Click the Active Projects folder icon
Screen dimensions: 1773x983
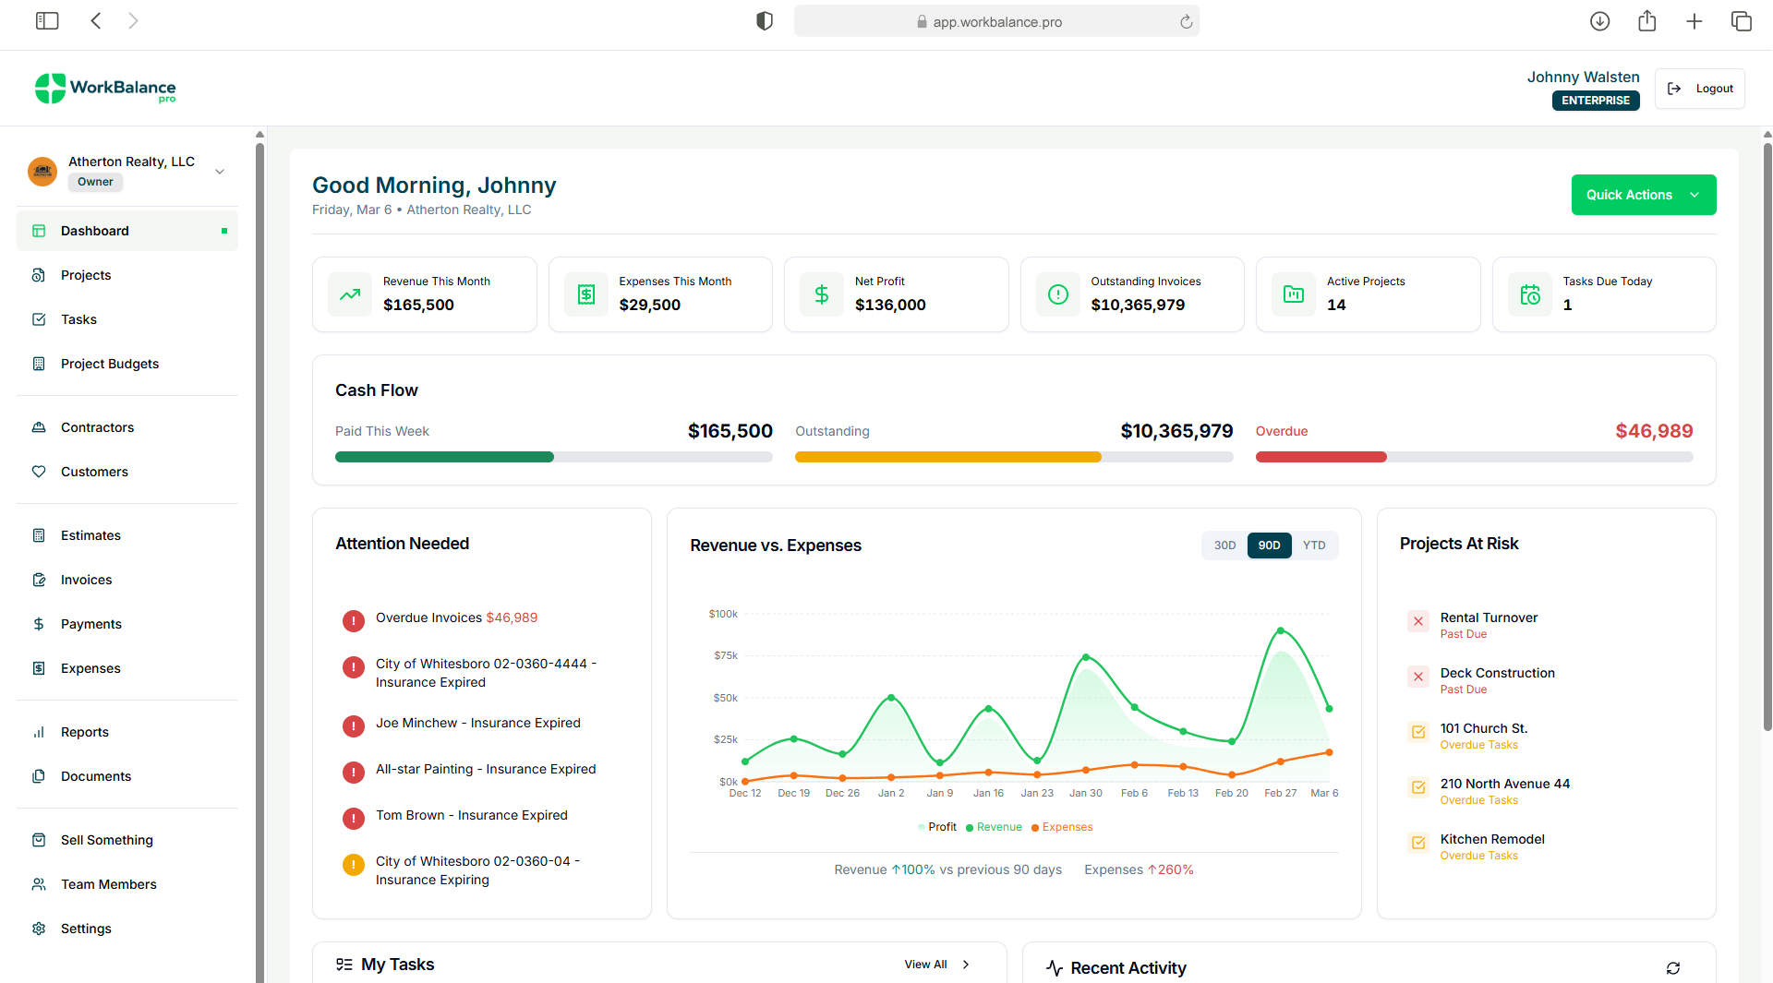(x=1294, y=294)
